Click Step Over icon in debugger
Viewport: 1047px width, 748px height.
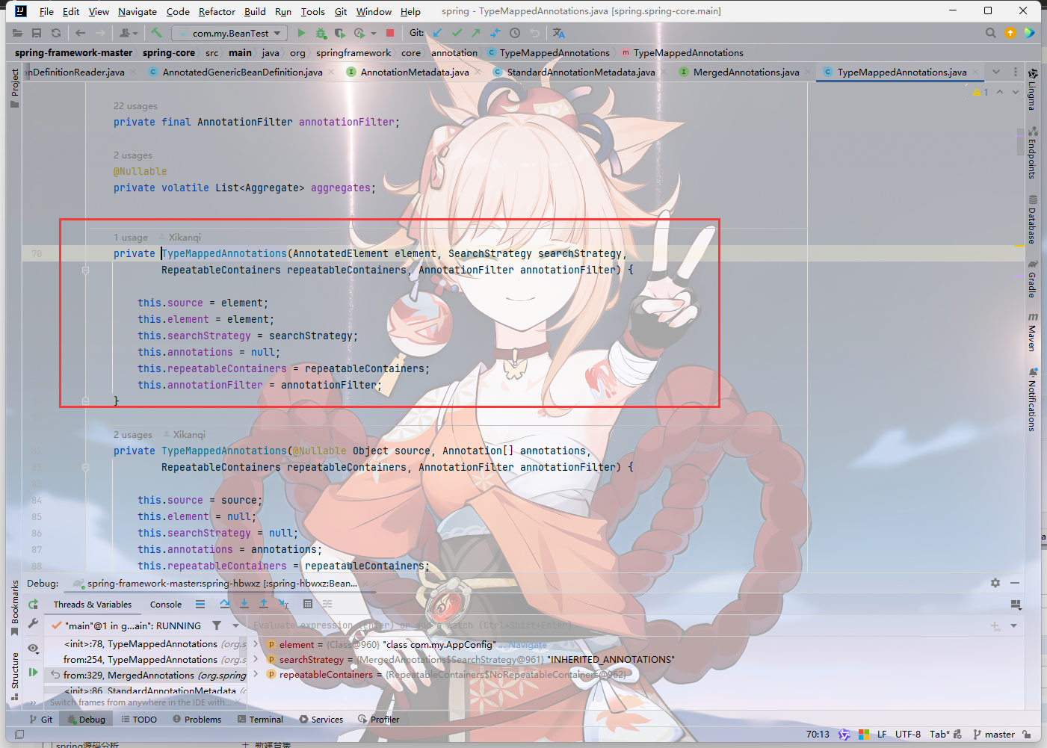click(225, 604)
